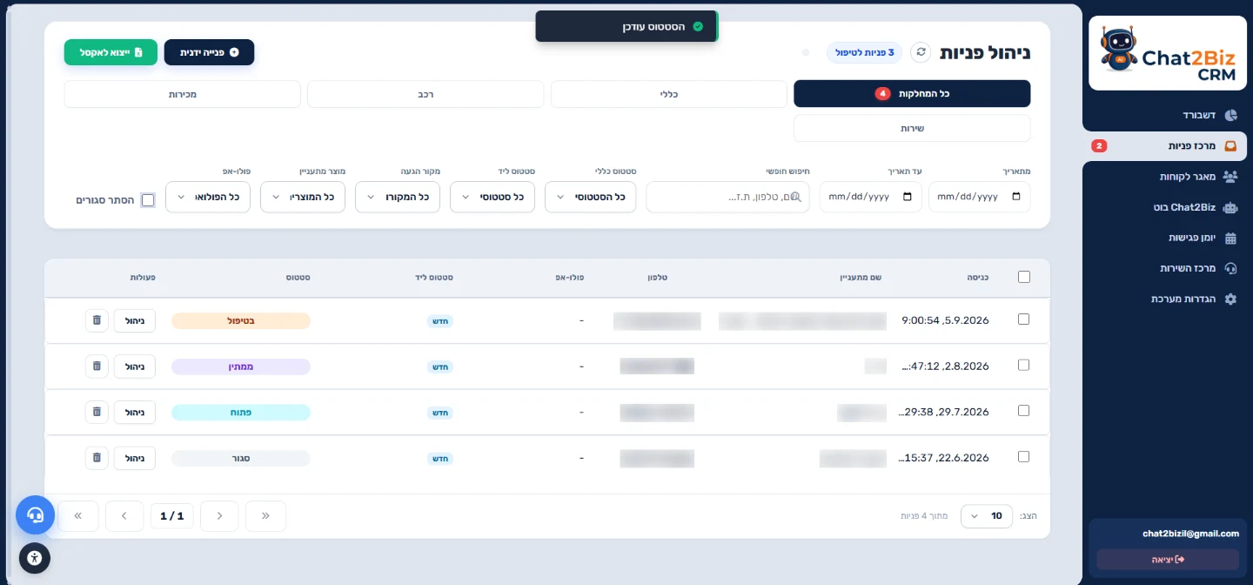Image resolution: width=1253 pixels, height=585 pixels.
Task: Select the שירות department tab
Action: [912, 128]
